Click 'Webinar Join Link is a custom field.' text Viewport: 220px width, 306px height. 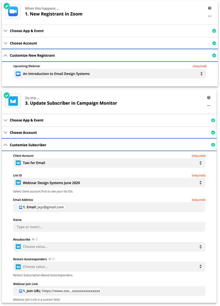tap(37, 300)
